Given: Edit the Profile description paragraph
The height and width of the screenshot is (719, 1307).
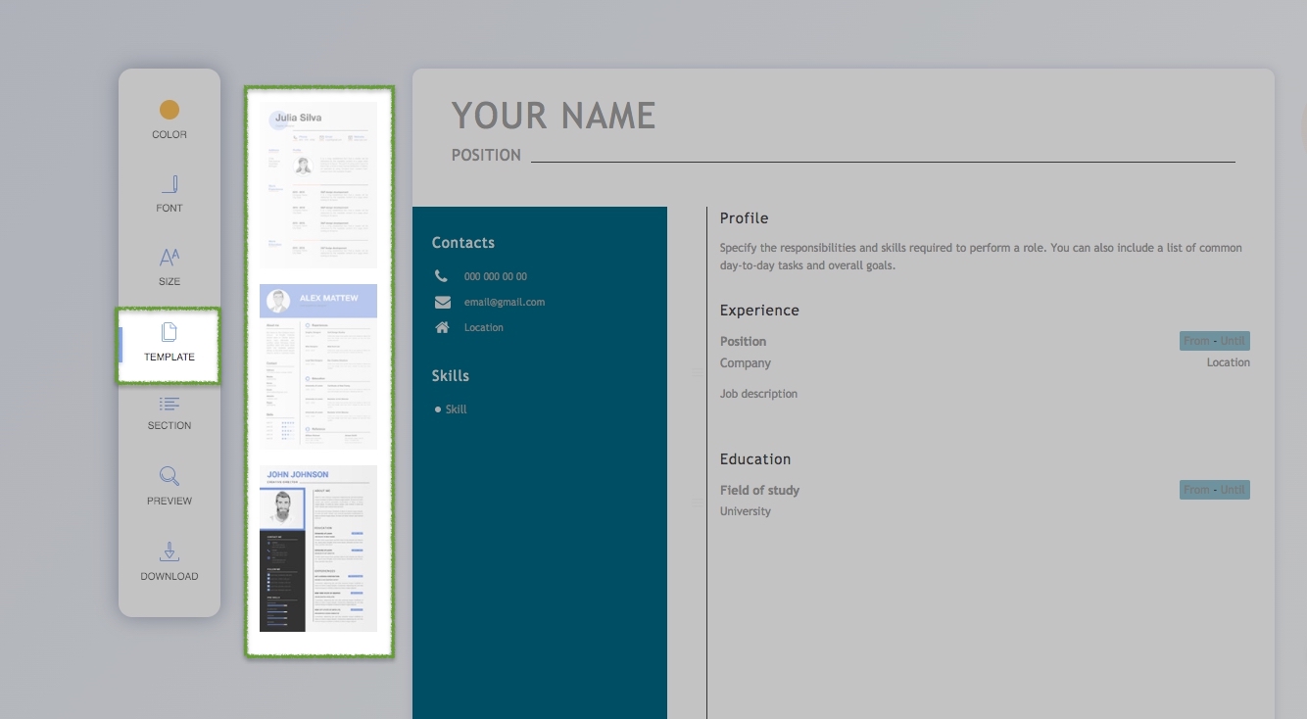Looking at the screenshot, I should point(981,257).
